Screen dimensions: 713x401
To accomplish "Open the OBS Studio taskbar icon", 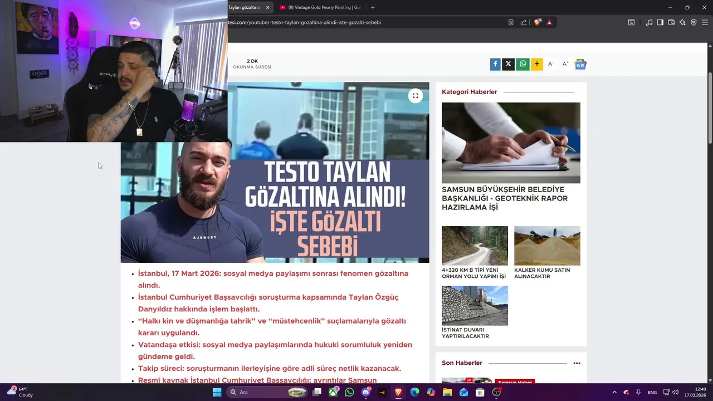I will [496, 392].
